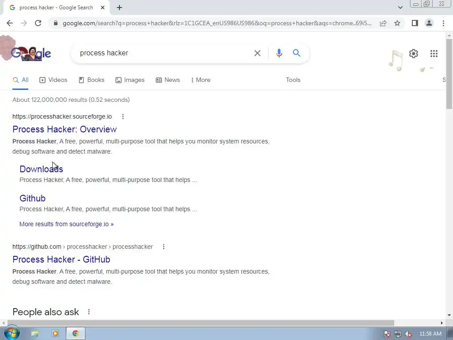Viewport: 453px width, 340px height.
Task: Click the results count text
Action: point(71,100)
